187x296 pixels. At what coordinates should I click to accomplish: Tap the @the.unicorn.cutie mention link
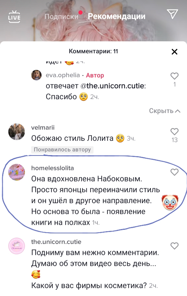point(113,86)
